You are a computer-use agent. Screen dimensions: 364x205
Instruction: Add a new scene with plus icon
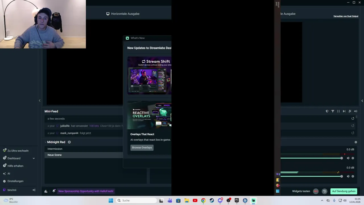coord(69,142)
